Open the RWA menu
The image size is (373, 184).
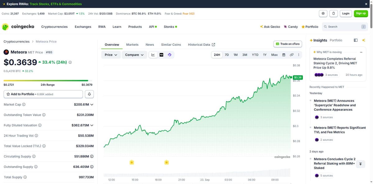pyautogui.click(x=102, y=27)
